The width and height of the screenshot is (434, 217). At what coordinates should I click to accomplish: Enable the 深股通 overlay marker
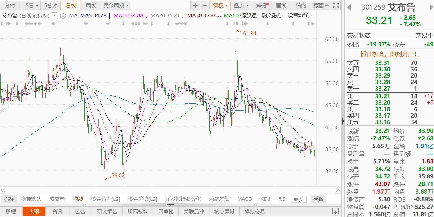(x=247, y=16)
